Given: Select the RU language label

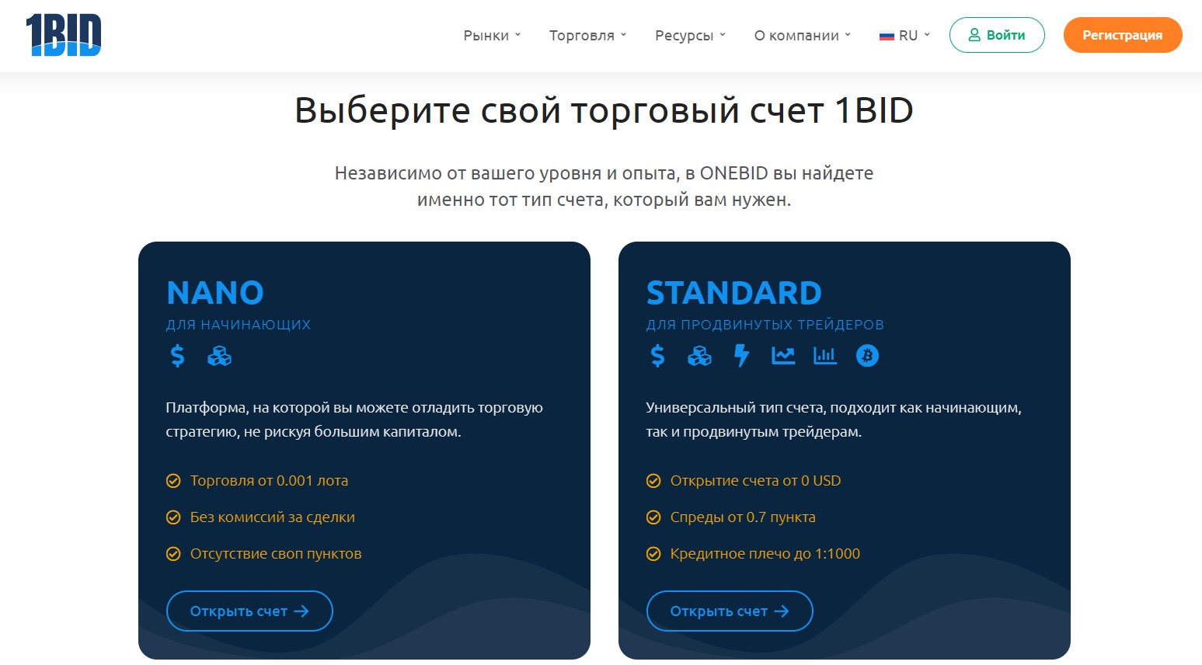Looking at the screenshot, I should click(908, 36).
